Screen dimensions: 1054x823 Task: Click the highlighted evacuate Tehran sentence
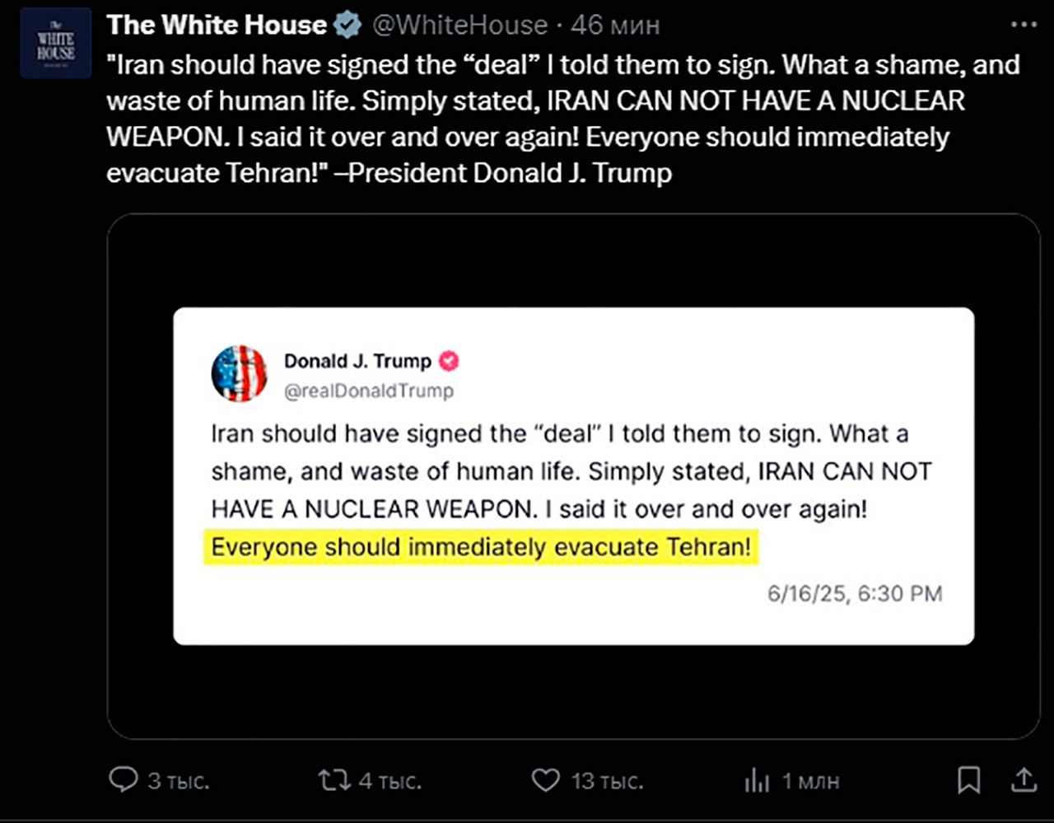(481, 547)
